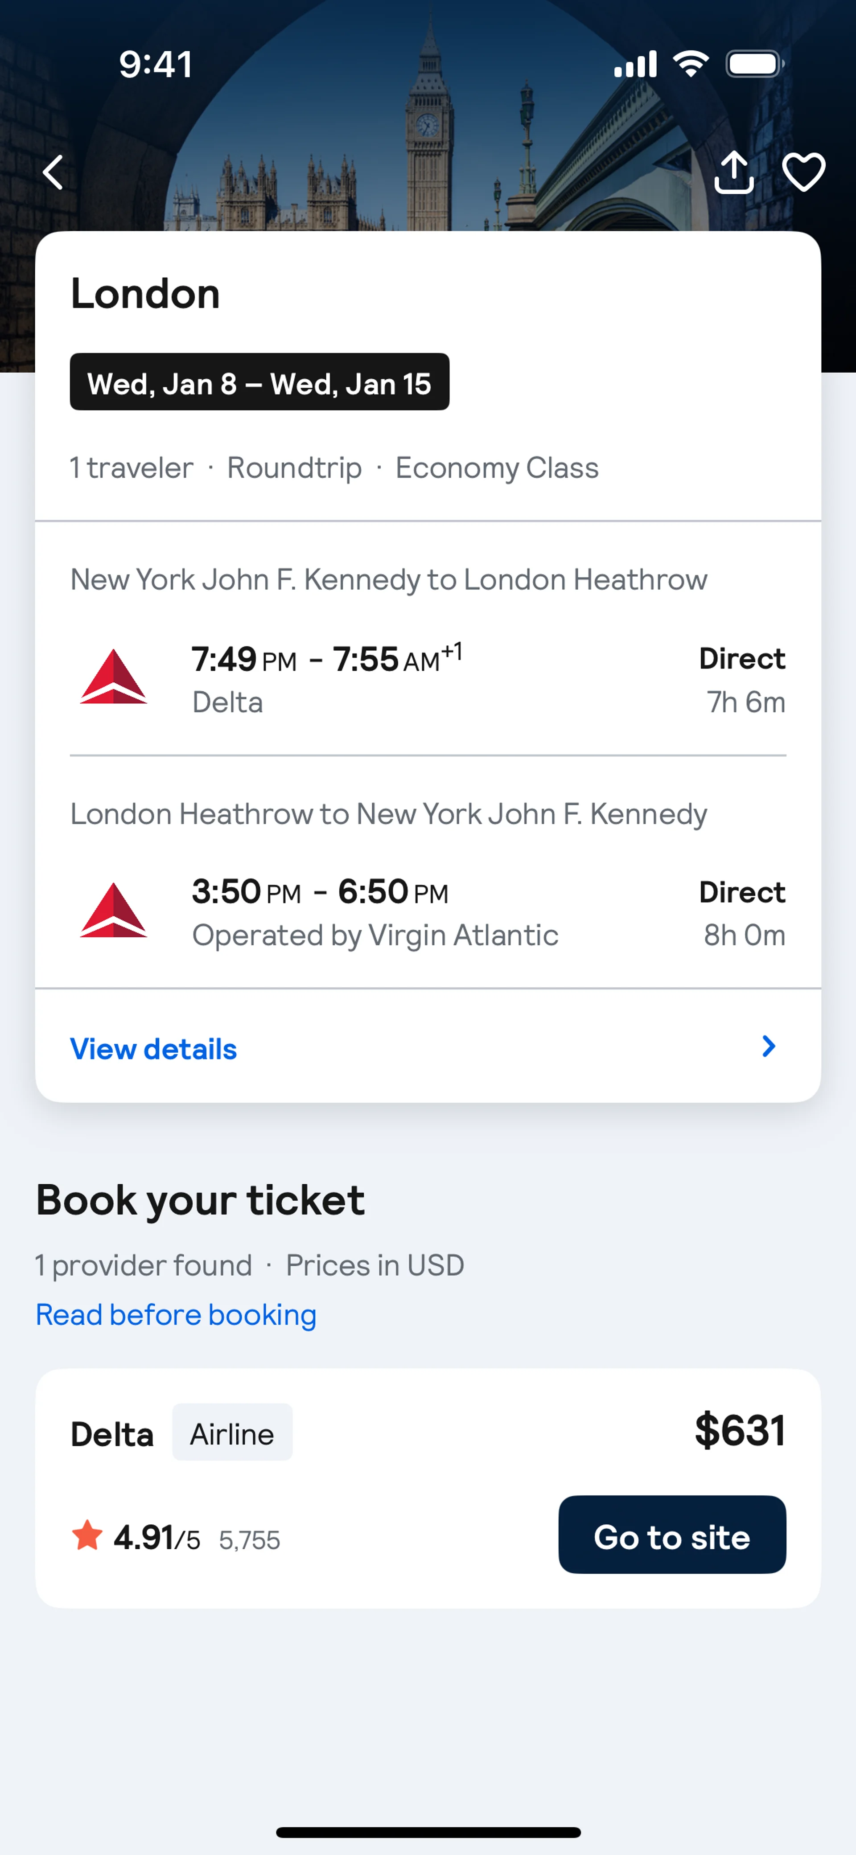Open the View details link

click(153, 1049)
